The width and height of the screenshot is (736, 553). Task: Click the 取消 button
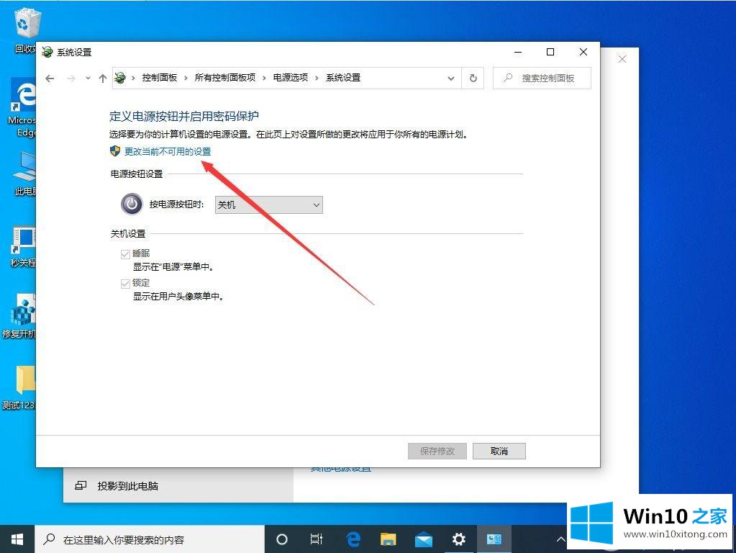[x=499, y=451]
